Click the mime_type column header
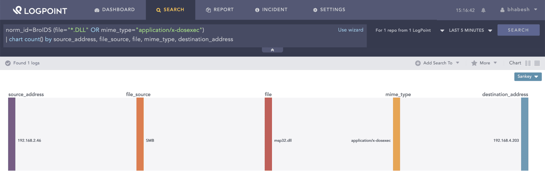545x171 pixels. click(398, 94)
